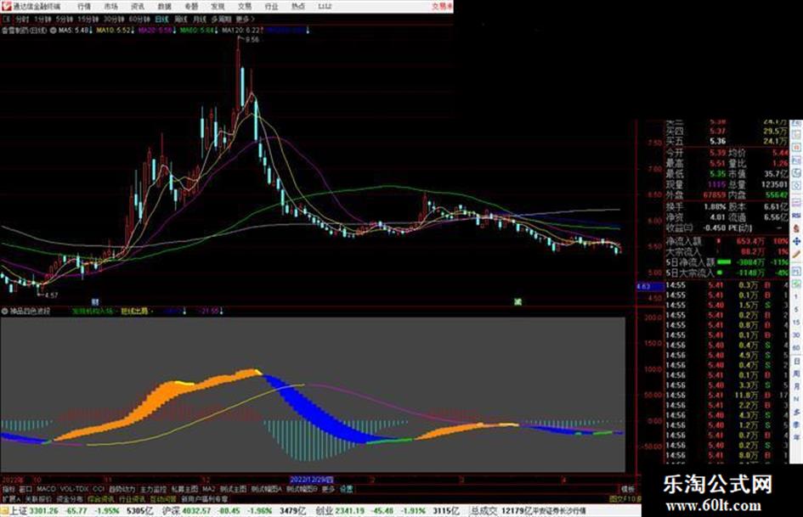803x517 pixels.
Task: Switch to 15-minute period via sidebar '15'
Action: coord(796,323)
